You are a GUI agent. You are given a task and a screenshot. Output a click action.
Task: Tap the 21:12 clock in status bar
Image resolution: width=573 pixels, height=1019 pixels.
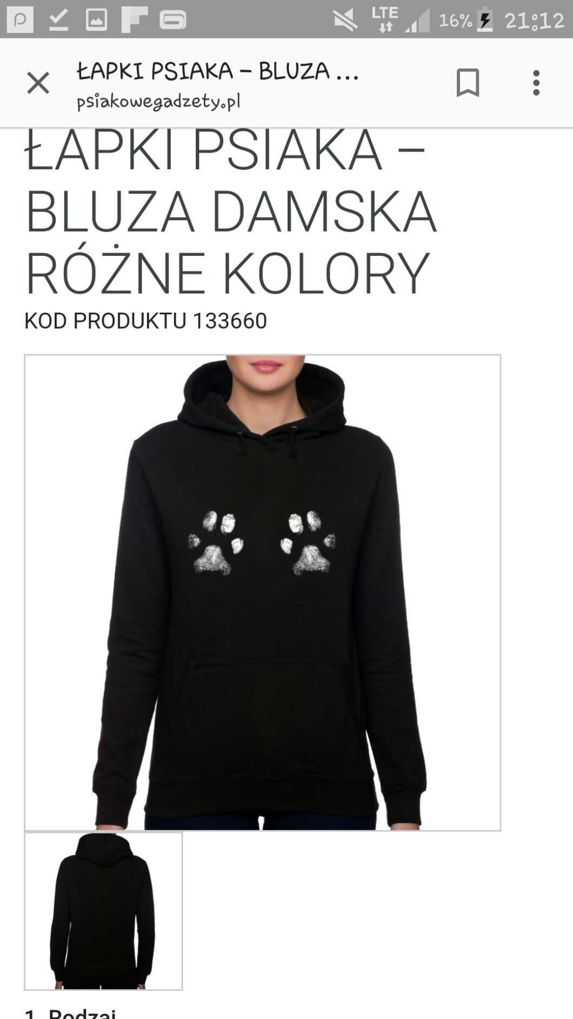click(534, 21)
